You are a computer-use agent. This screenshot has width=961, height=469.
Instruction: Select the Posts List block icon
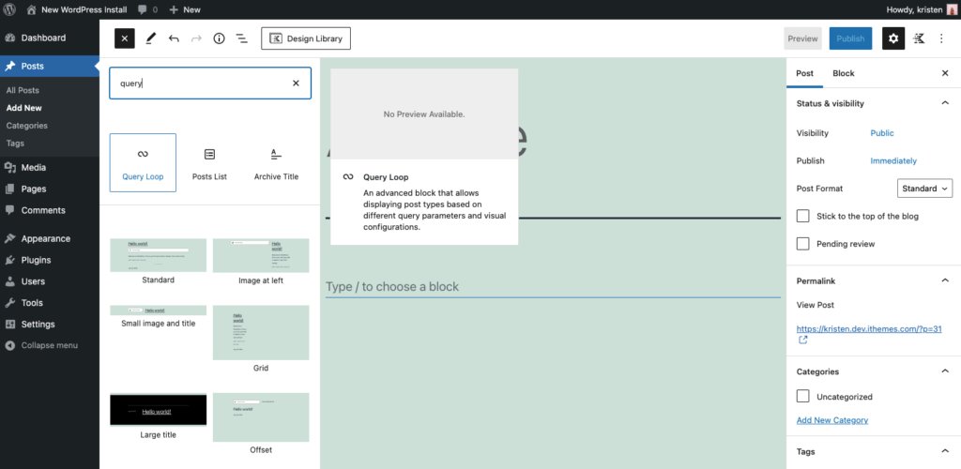coord(209,154)
